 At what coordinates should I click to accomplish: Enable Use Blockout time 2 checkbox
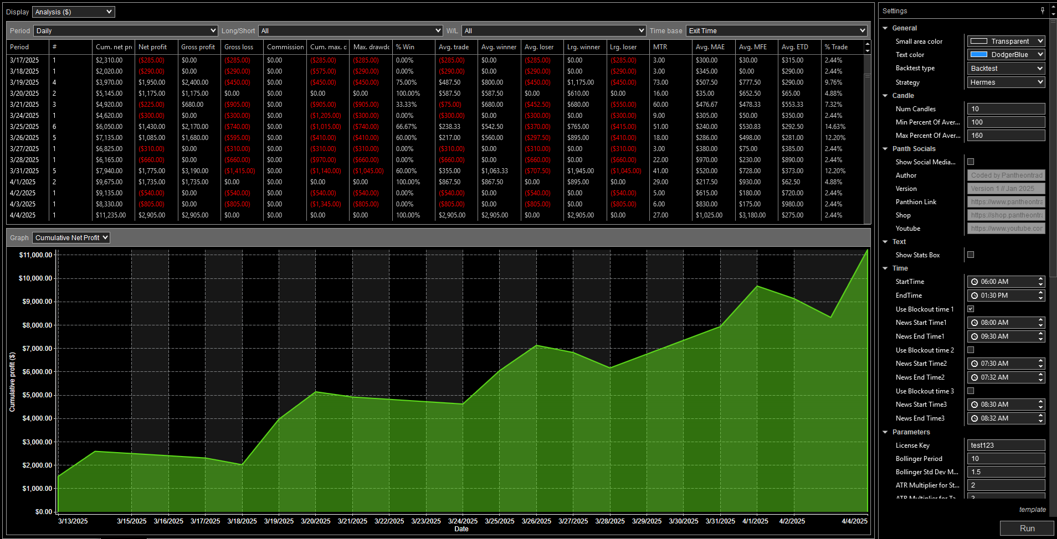971,350
